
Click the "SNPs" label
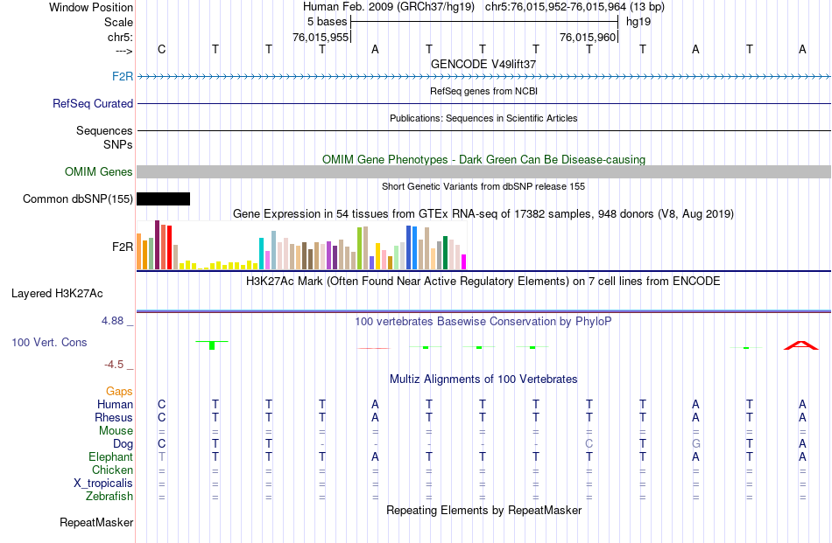coord(118,144)
